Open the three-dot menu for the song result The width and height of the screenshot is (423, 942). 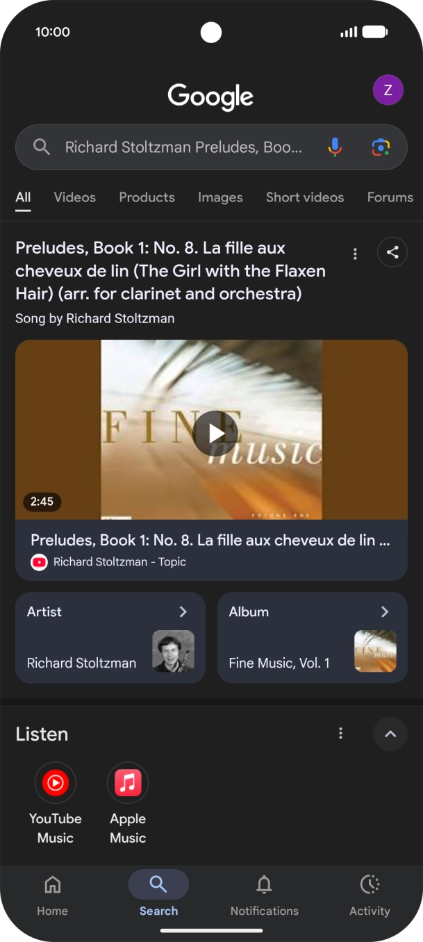[x=355, y=254]
